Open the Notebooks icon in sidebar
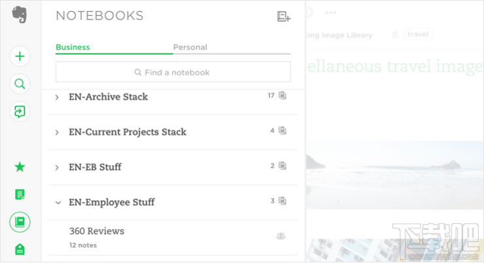 (20, 222)
